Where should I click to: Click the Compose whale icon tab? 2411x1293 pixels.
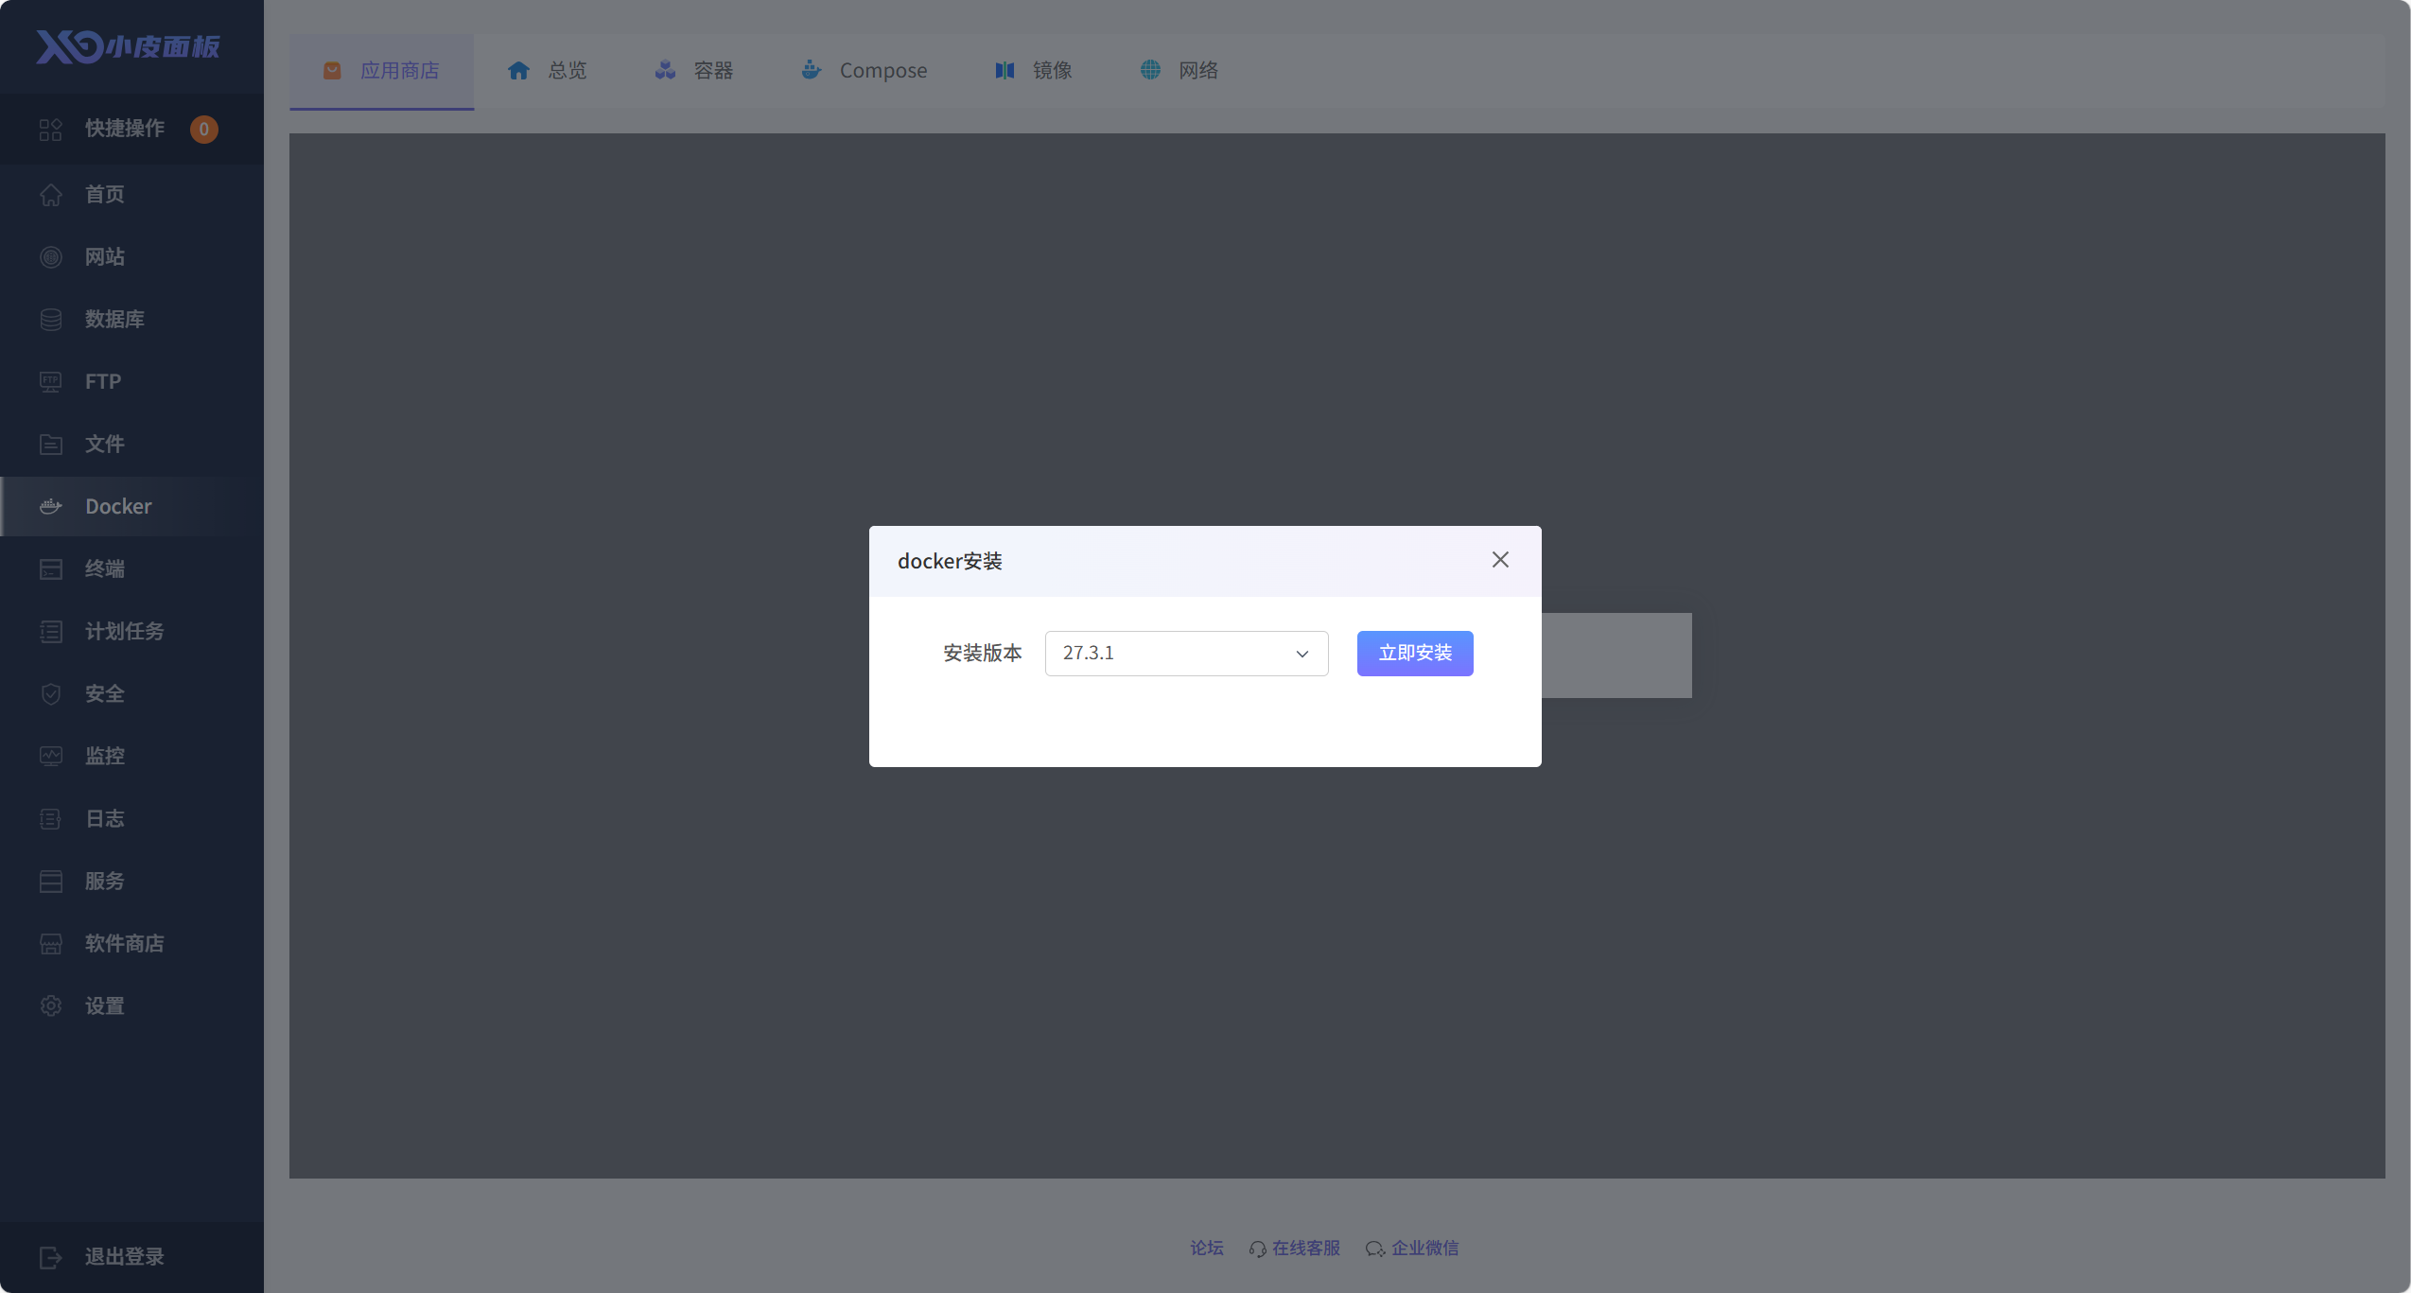[811, 70]
